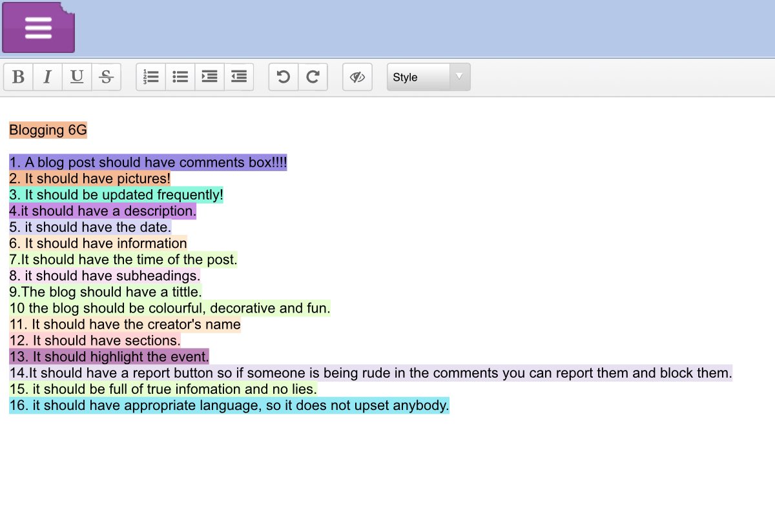This screenshot has width=775, height=512.
Task: Click line '10 the blog should be colourful'
Action: (x=170, y=308)
